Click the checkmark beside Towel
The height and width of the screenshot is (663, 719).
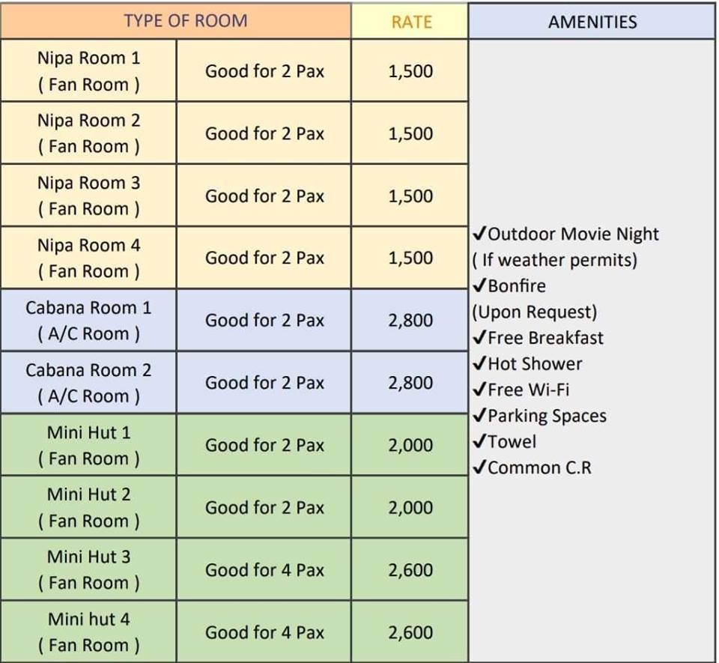[x=480, y=442]
